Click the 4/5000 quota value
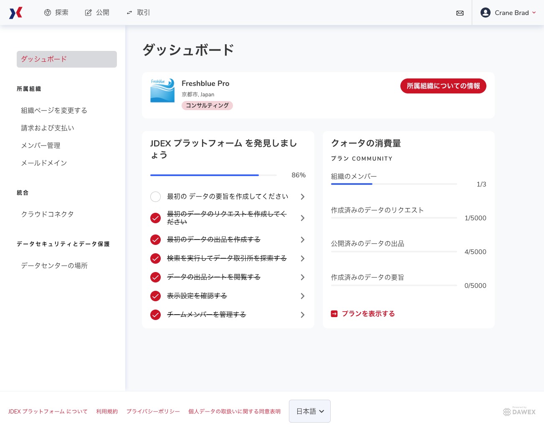Viewport: 544px width, 431px height. pyautogui.click(x=476, y=252)
